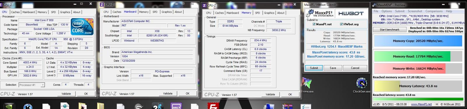Click the MaxxMEM gear title bar icon

pos(374,5)
